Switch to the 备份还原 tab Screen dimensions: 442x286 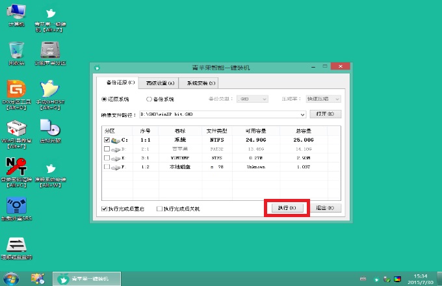117,83
